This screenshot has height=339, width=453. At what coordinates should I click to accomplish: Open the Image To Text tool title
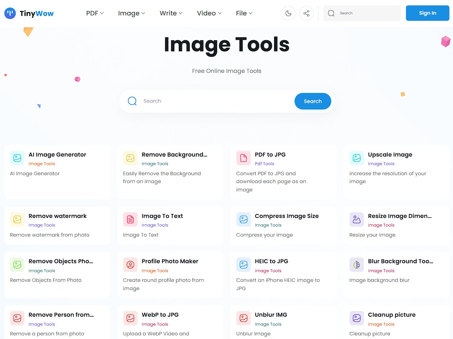(162, 216)
